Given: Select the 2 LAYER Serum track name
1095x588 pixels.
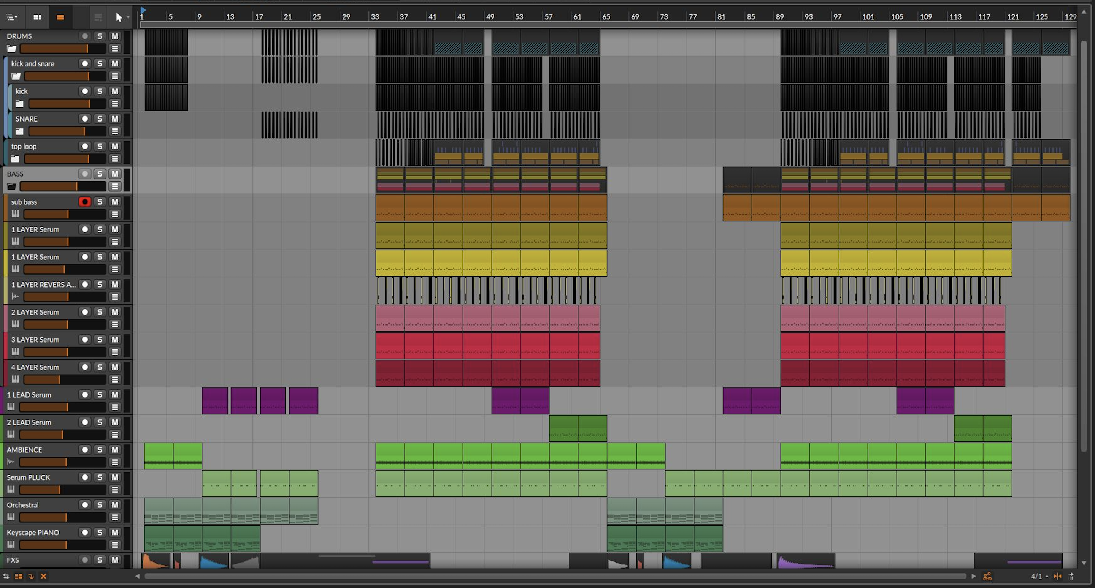Looking at the screenshot, I should click(35, 312).
